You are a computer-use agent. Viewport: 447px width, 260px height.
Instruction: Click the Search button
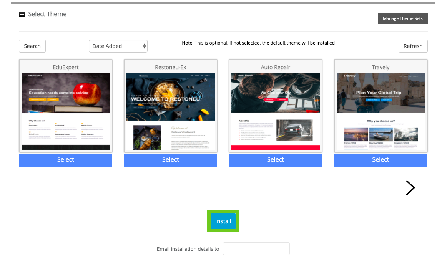[32, 46]
